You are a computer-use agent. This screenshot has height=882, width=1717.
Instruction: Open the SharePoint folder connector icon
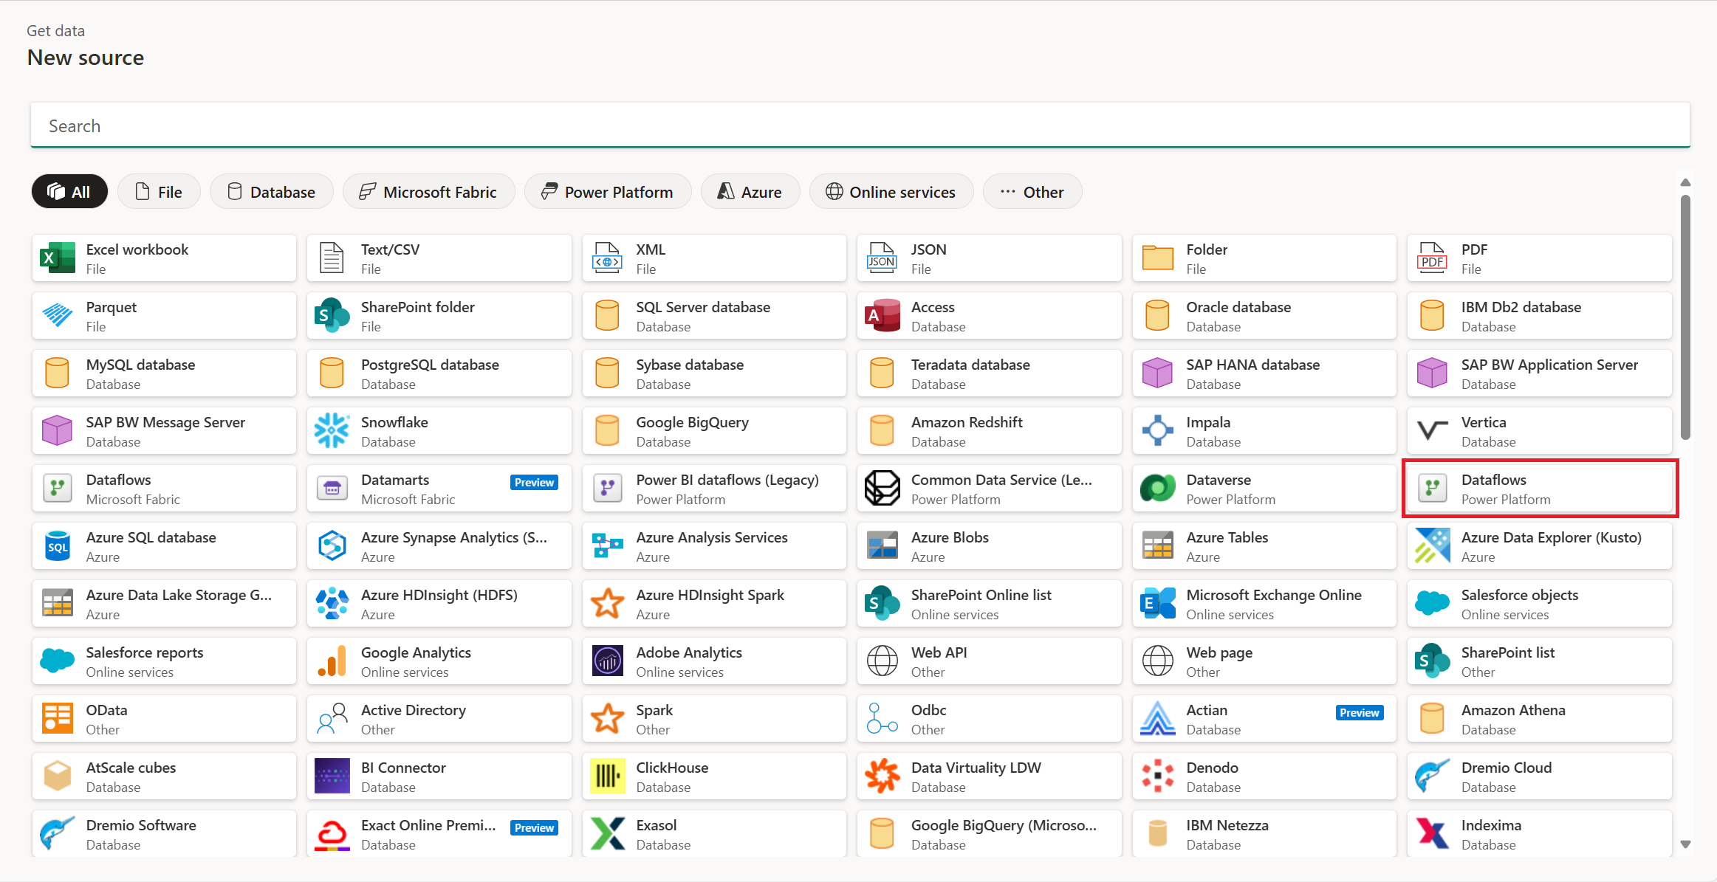tap(332, 316)
